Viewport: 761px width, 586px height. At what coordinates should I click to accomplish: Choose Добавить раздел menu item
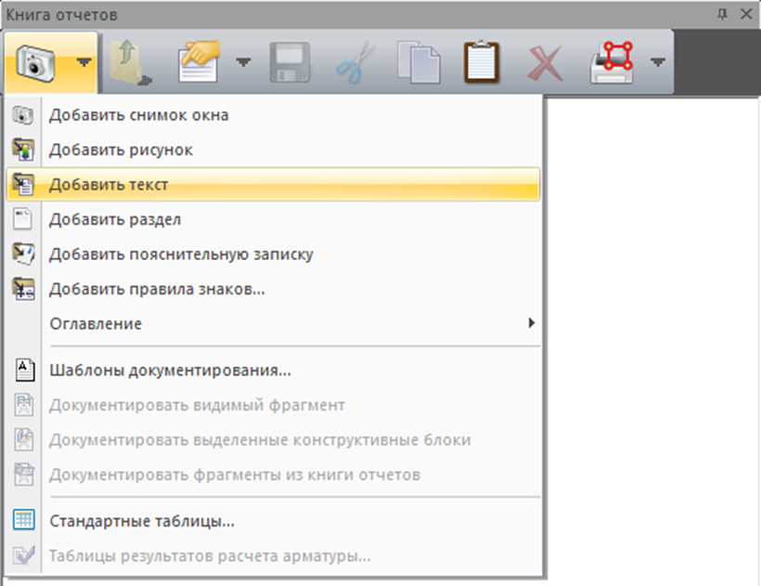click(x=273, y=219)
